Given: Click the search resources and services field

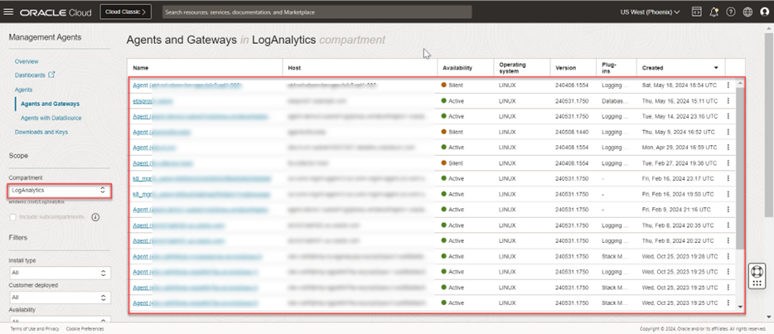Looking at the screenshot, I should click(317, 12).
